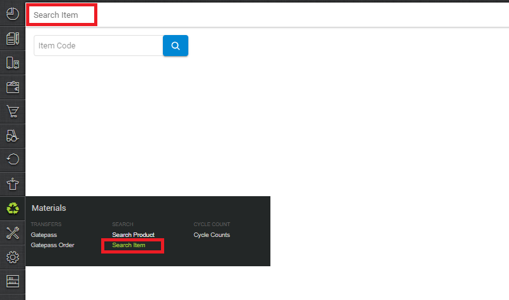509x300 pixels.
Task: Open Gatepass under Transfers
Action: coord(44,234)
